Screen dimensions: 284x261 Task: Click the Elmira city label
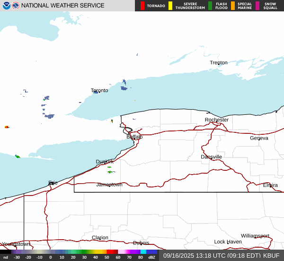coord(270,185)
